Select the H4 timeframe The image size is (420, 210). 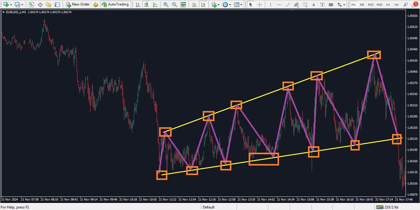[396, 5]
